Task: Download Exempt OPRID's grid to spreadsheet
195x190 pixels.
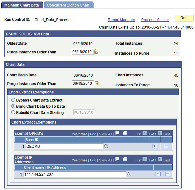Action: [x=125, y=133]
